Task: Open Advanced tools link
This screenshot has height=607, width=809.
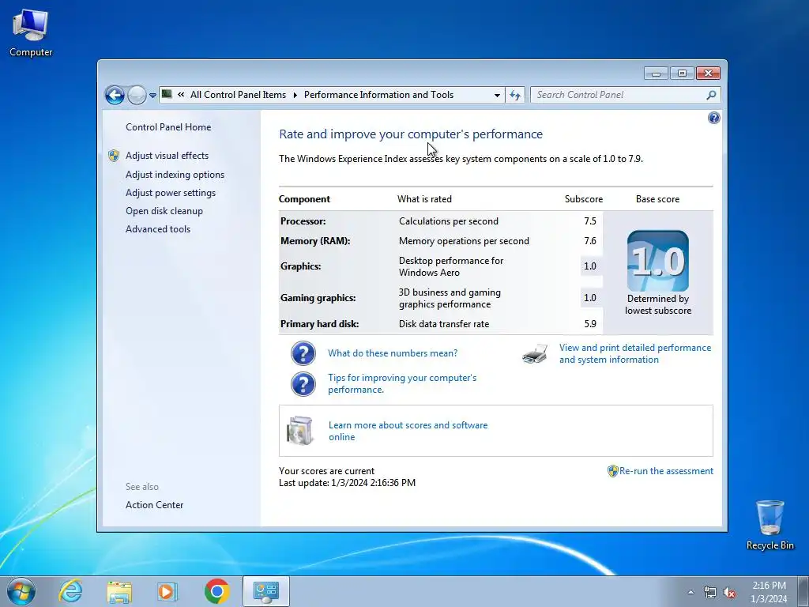Action: [x=158, y=228]
